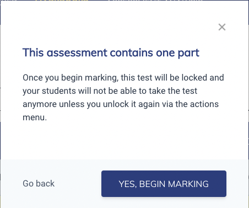Tap the X to exit the confirmation
The height and width of the screenshot is (208, 249).
coord(222,27)
